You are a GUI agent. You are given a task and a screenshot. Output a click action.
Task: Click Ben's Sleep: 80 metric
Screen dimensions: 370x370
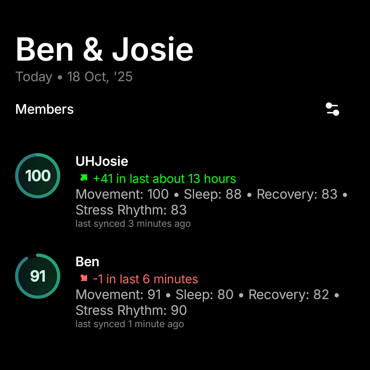pos(205,295)
